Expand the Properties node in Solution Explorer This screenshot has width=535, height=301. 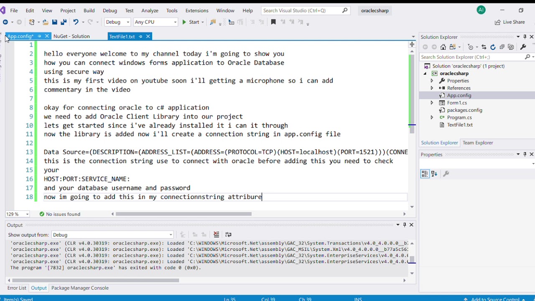pyautogui.click(x=432, y=81)
